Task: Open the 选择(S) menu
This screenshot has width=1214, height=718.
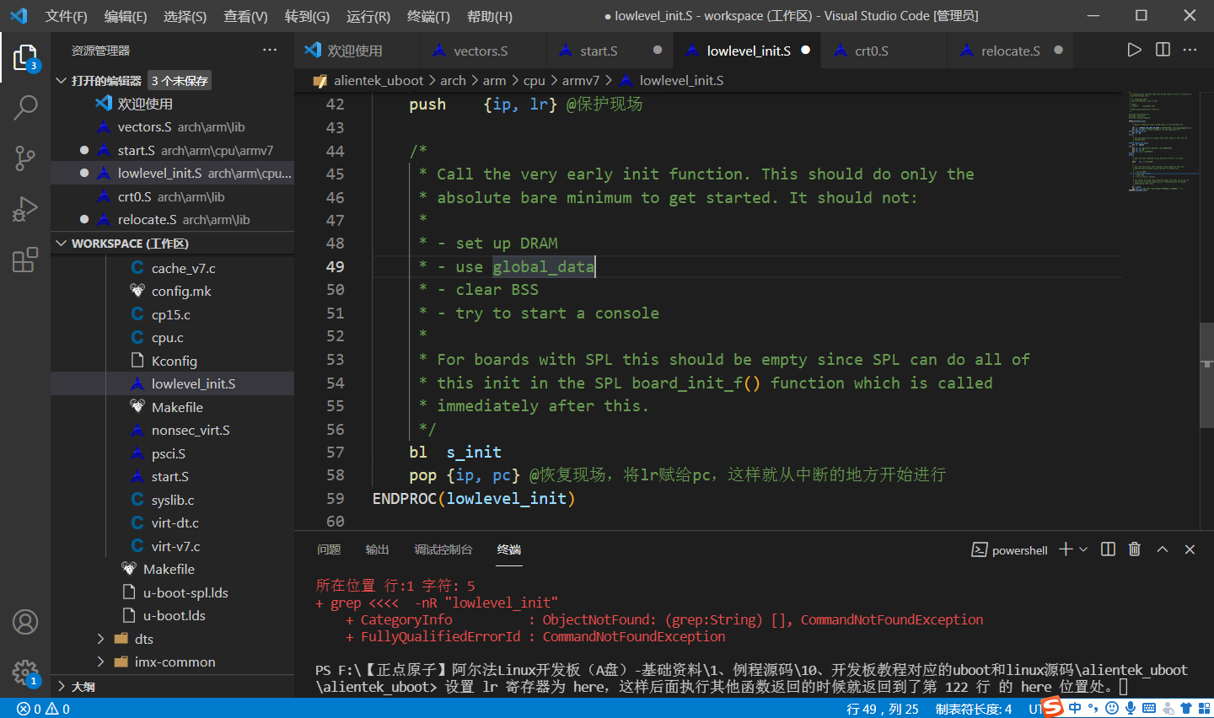Action: [x=185, y=16]
